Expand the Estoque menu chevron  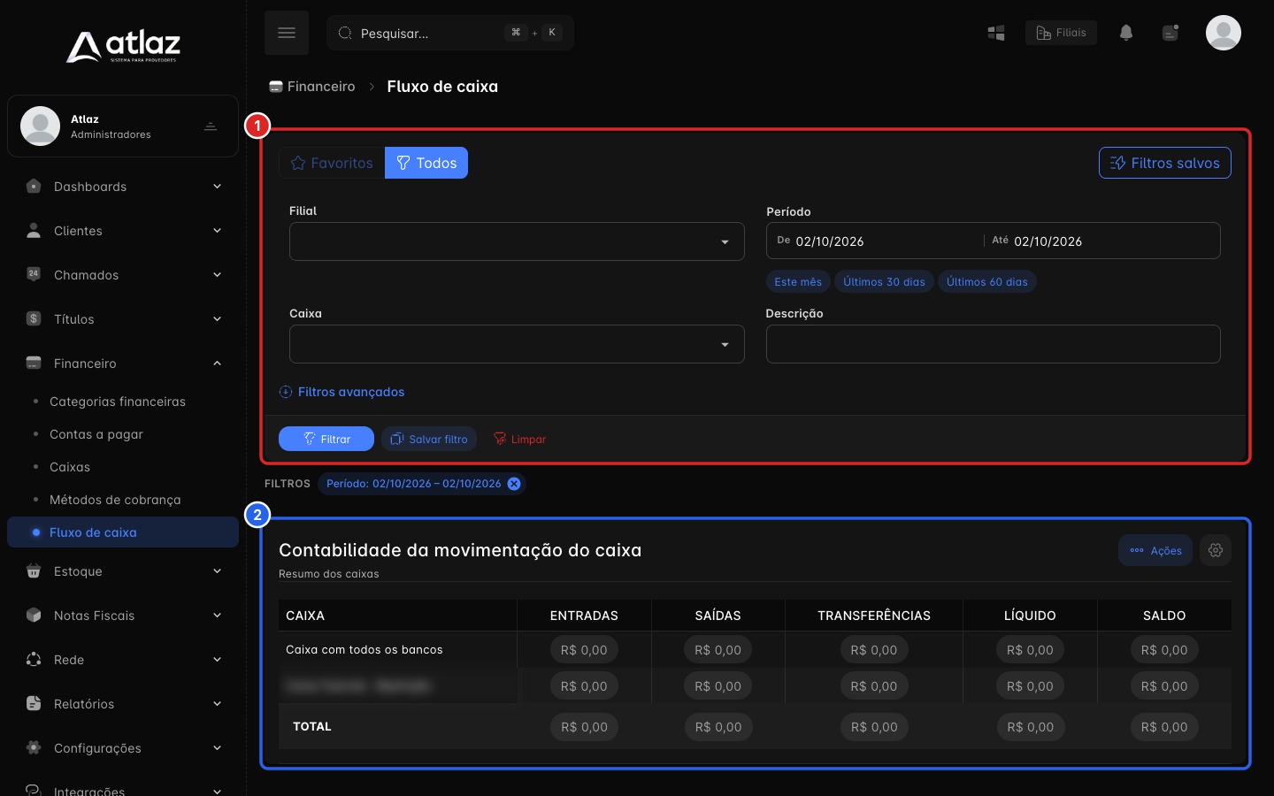217,571
